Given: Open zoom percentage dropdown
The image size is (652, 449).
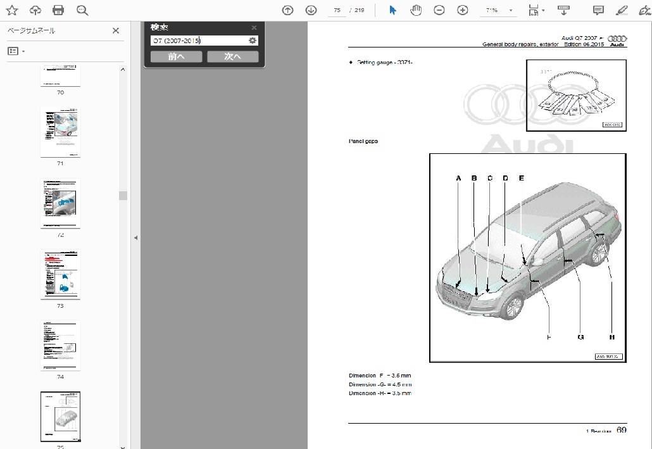Looking at the screenshot, I should coord(511,10).
